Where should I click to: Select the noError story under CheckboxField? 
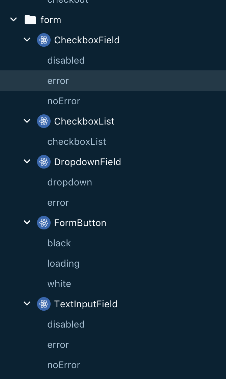click(x=64, y=101)
